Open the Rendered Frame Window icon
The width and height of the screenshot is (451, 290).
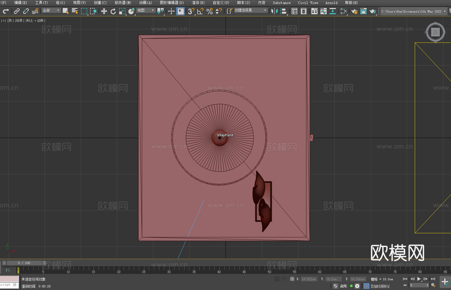pyautogui.click(x=363, y=11)
